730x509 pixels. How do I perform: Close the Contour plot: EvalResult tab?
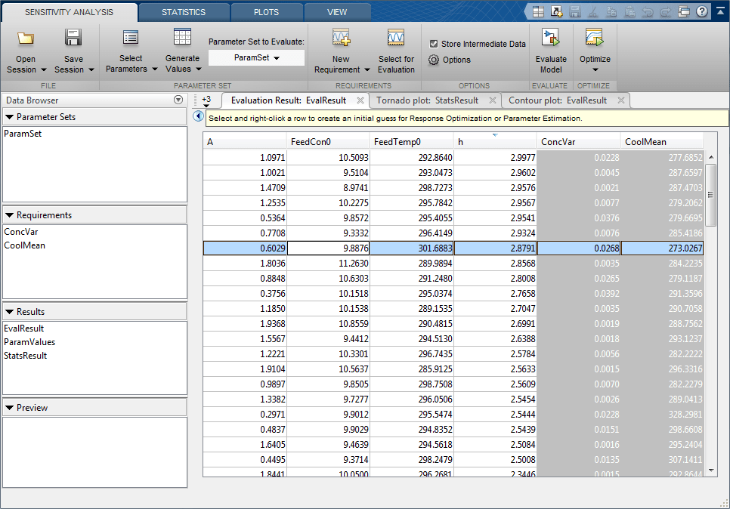pyautogui.click(x=621, y=100)
